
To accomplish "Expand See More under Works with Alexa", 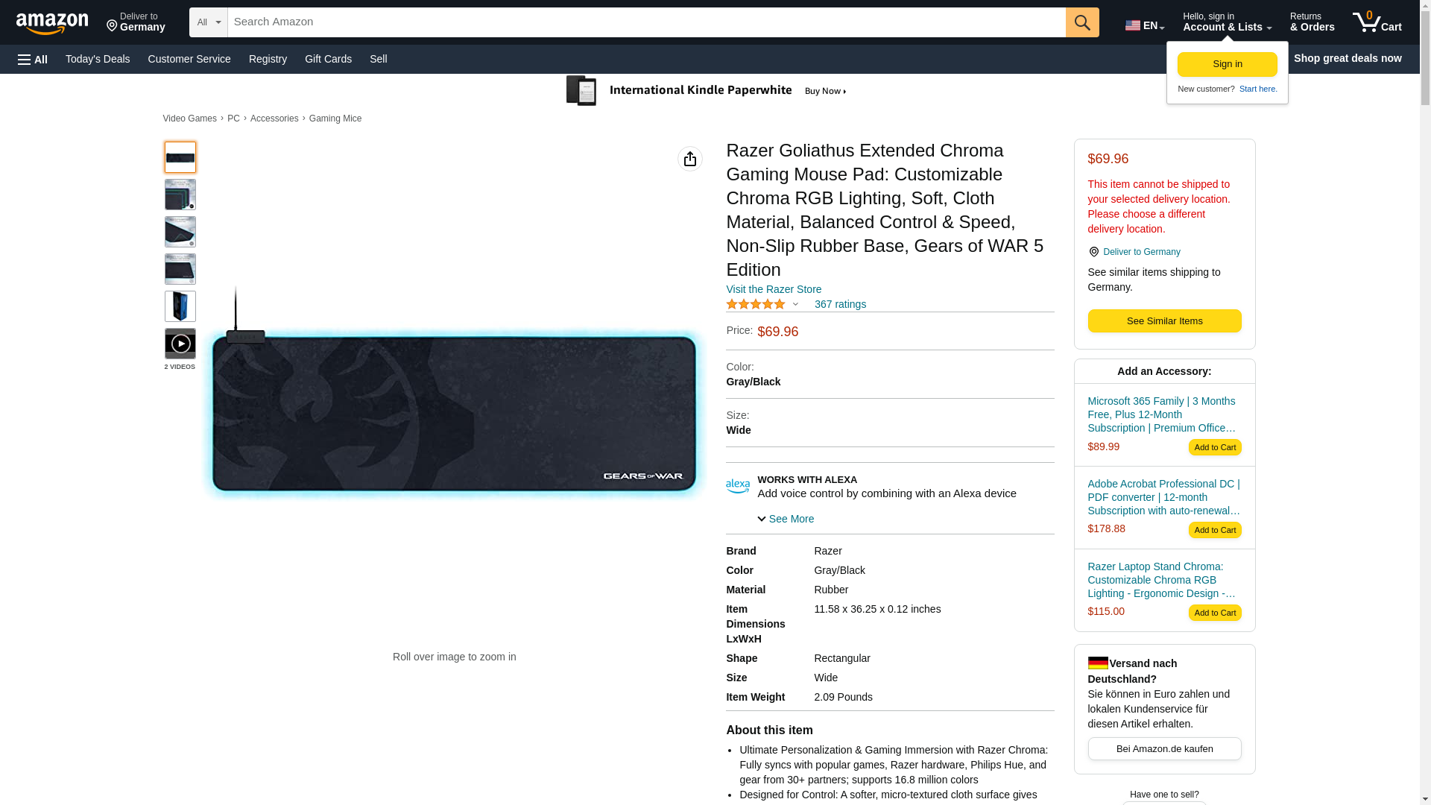I will (786, 519).
